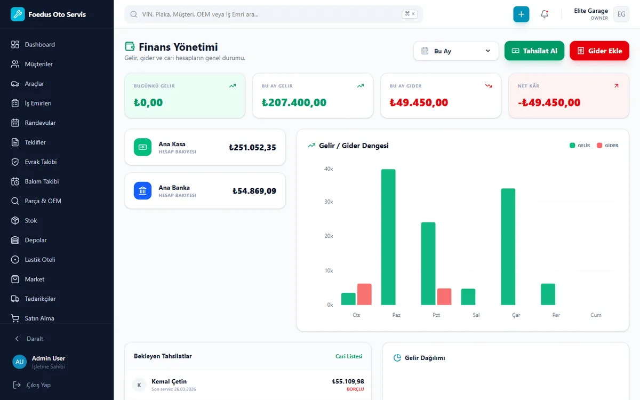Click the Tahsilat Al button
Image resolution: width=640 pixels, height=400 pixels.
534,51
